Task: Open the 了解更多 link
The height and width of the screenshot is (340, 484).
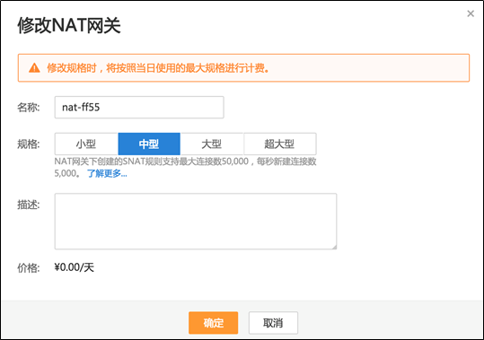Action: pos(107,173)
